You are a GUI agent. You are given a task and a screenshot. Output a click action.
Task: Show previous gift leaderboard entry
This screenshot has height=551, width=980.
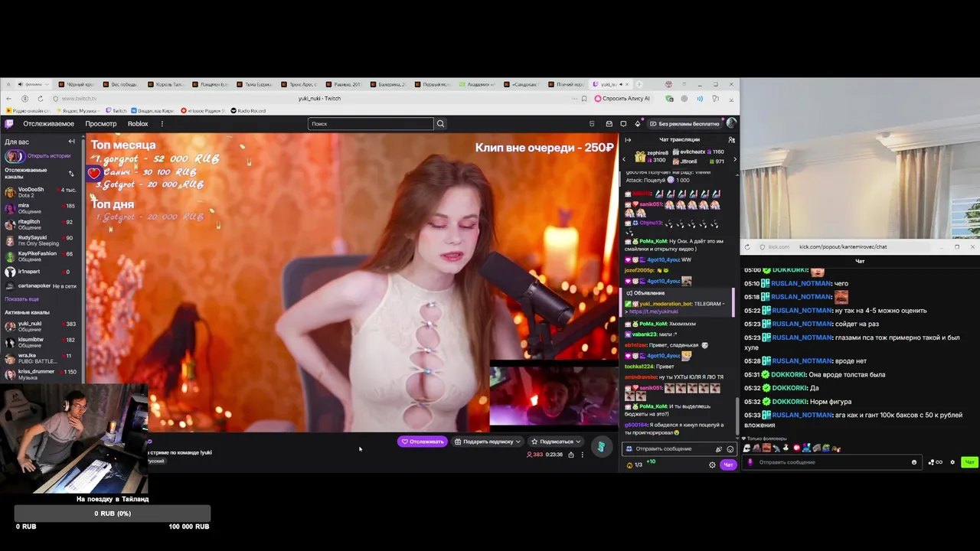click(623, 159)
